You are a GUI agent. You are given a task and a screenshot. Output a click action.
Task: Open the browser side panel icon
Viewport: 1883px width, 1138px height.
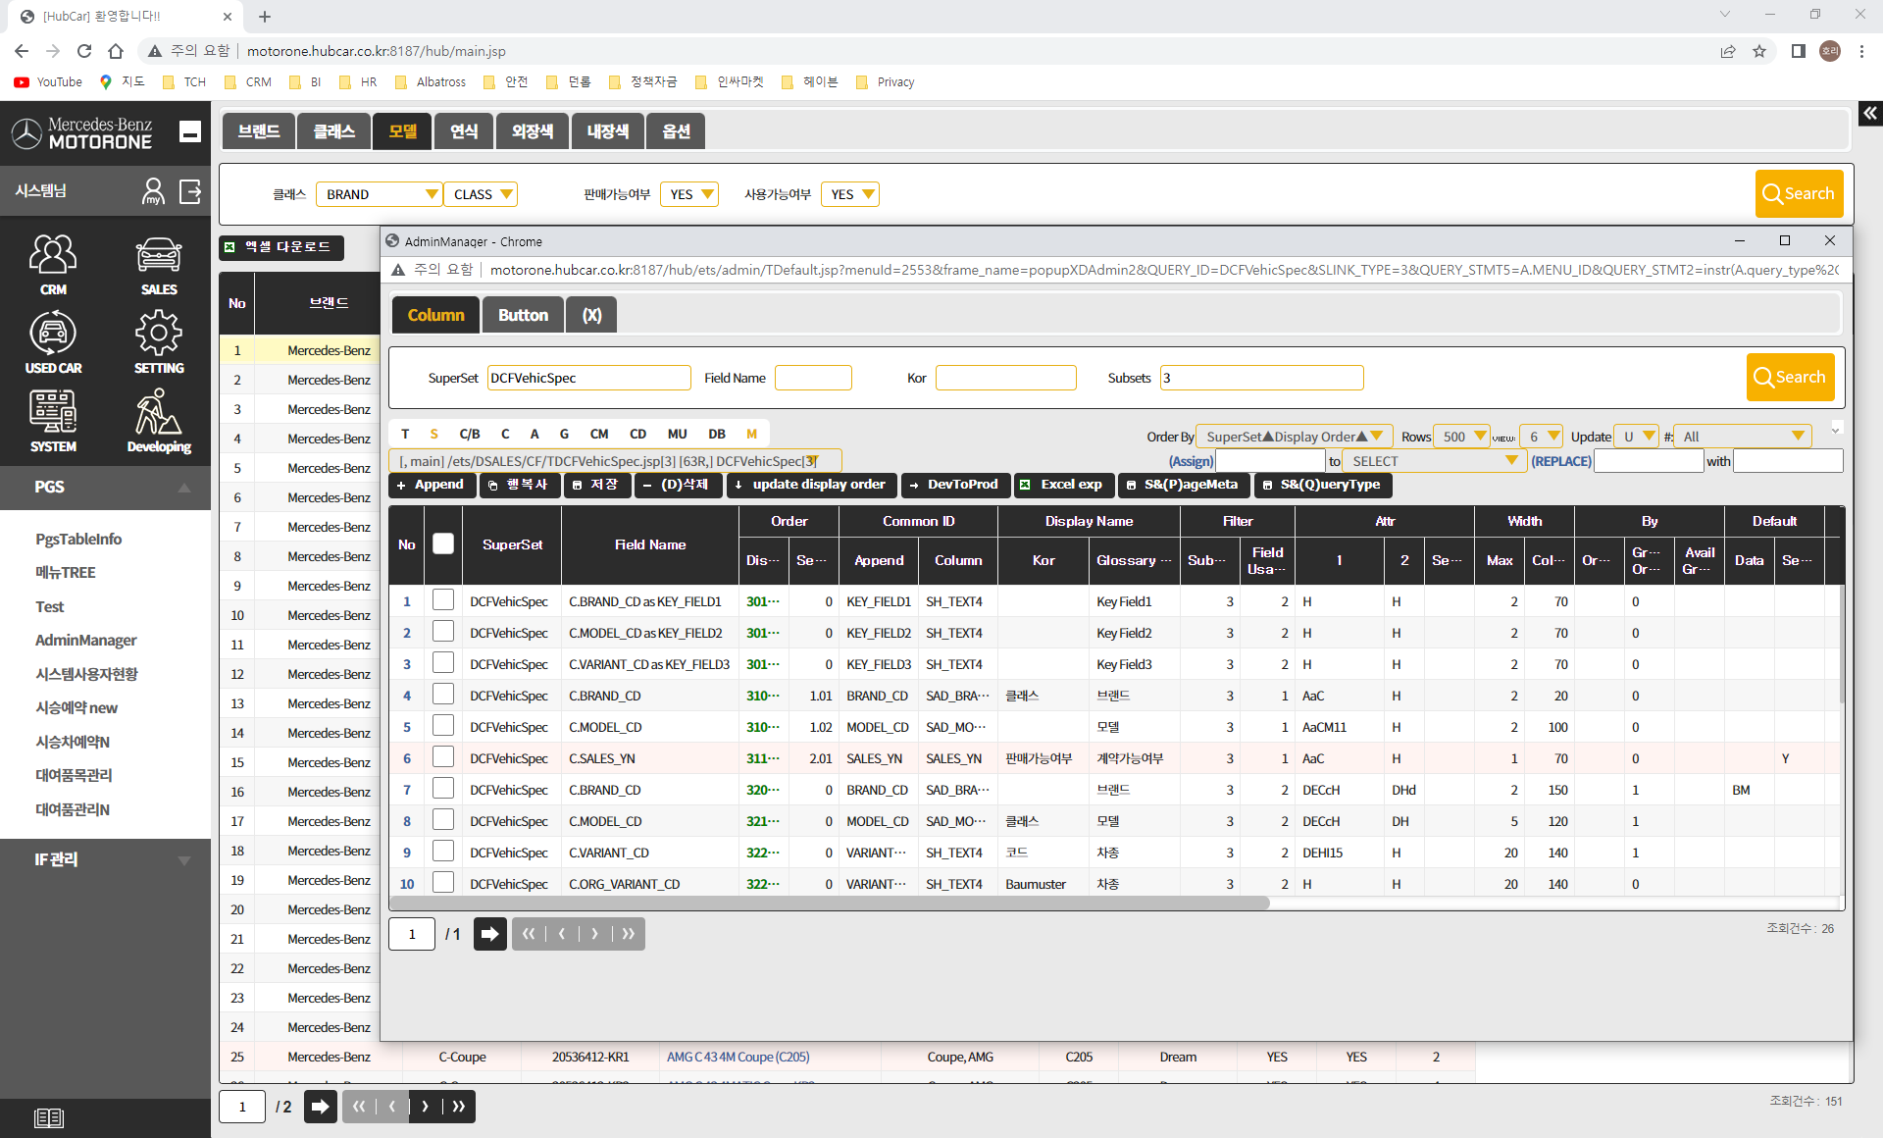click(1798, 51)
